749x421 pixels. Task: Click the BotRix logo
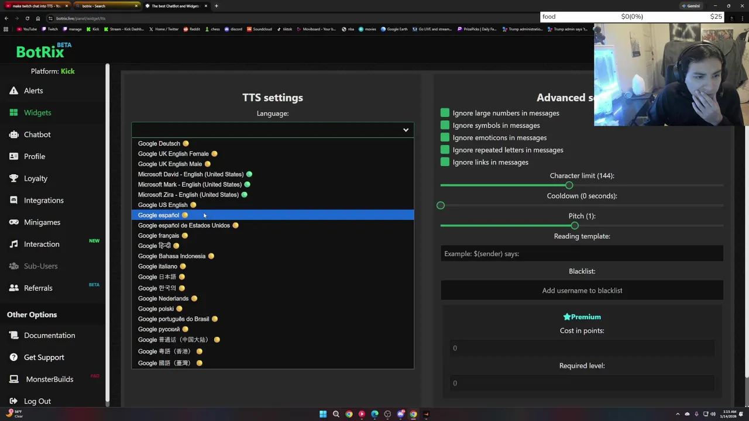[x=44, y=51]
